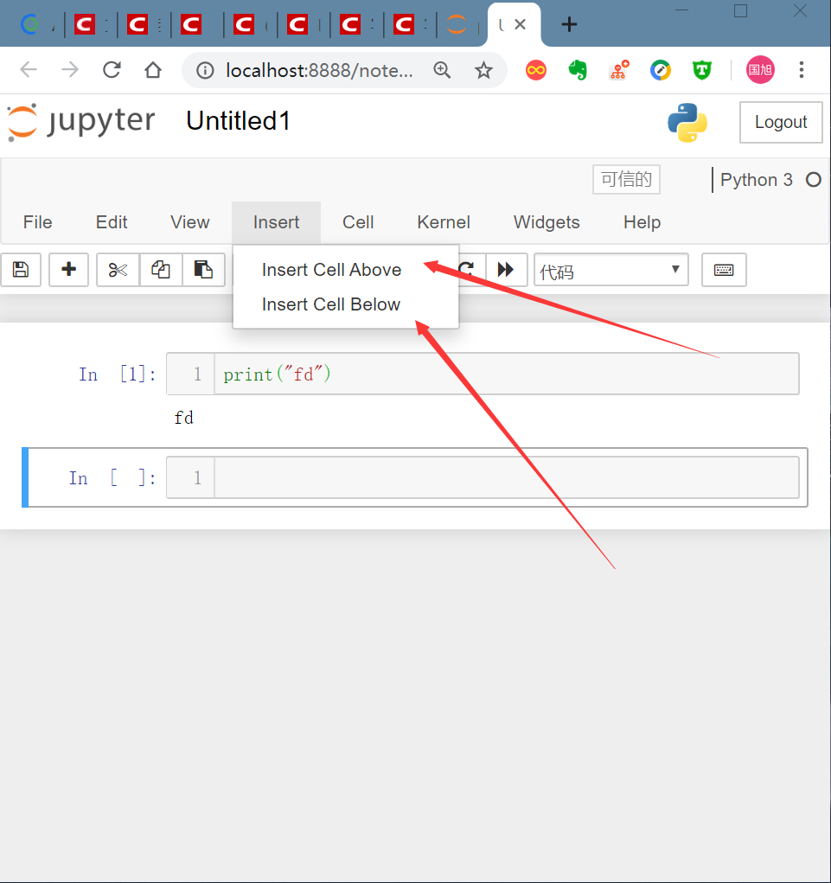Click the restart and run all fast-forward icon
831x883 pixels.
pyautogui.click(x=507, y=270)
